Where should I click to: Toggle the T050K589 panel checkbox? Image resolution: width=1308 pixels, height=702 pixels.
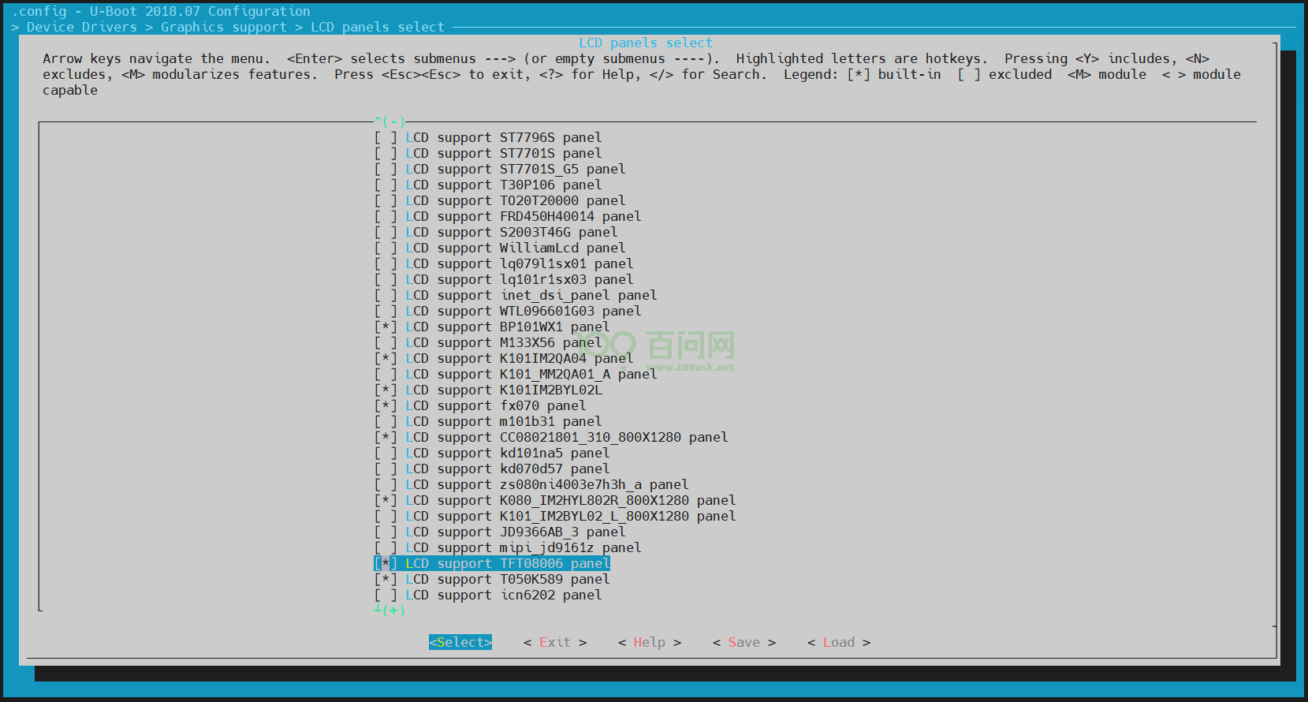point(386,580)
